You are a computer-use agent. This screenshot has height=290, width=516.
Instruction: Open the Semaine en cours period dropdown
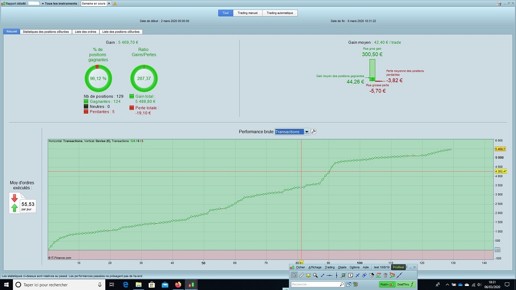(96, 4)
